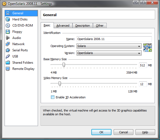Select USB settings category
The image size is (160, 140).
click(x=21, y=56)
